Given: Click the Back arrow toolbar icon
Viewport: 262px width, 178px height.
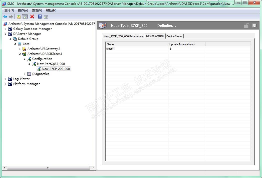Looking at the screenshot, I should [5, 17].
